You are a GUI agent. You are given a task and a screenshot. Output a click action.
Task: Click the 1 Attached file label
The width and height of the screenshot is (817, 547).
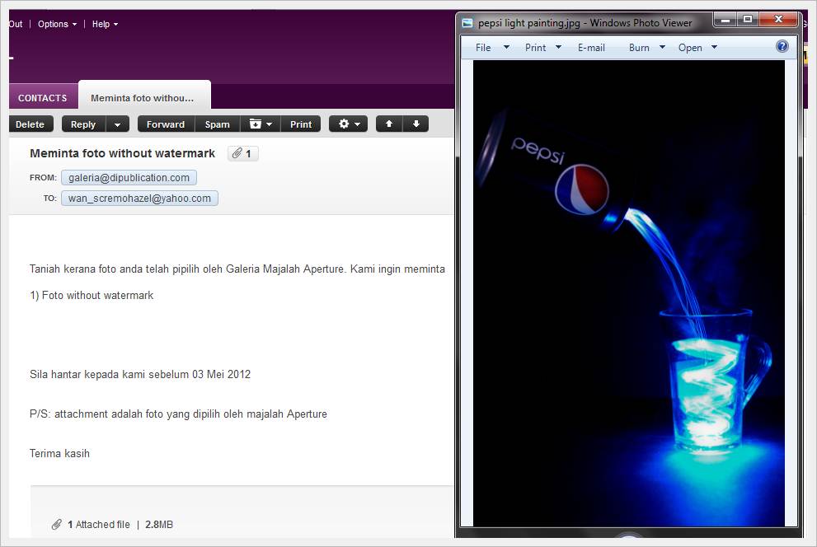point(99,525)
